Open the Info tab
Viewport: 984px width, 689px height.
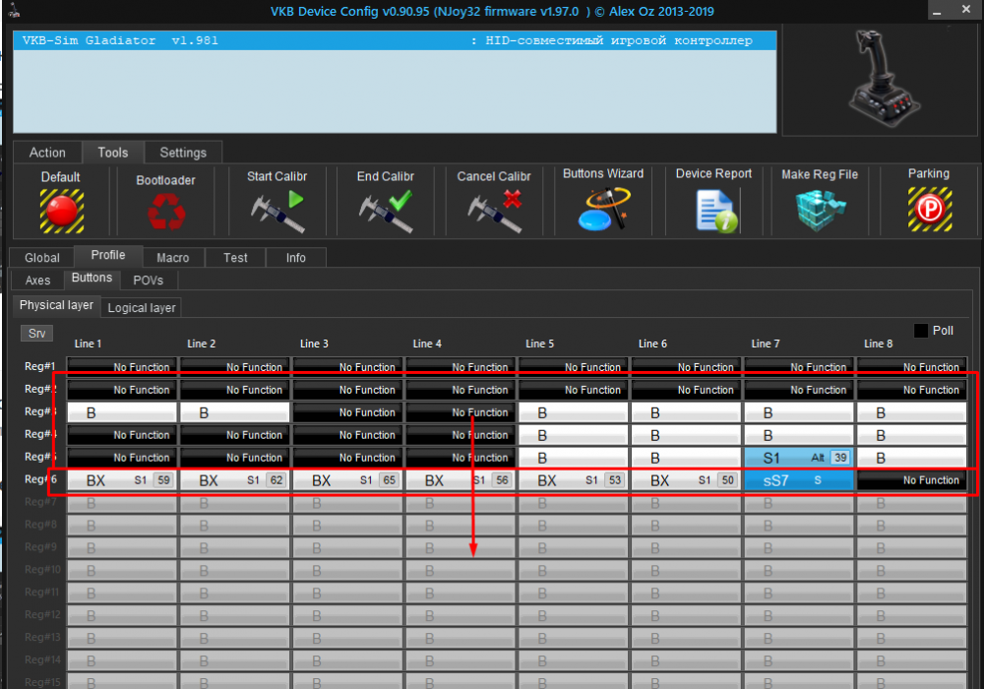295,258
